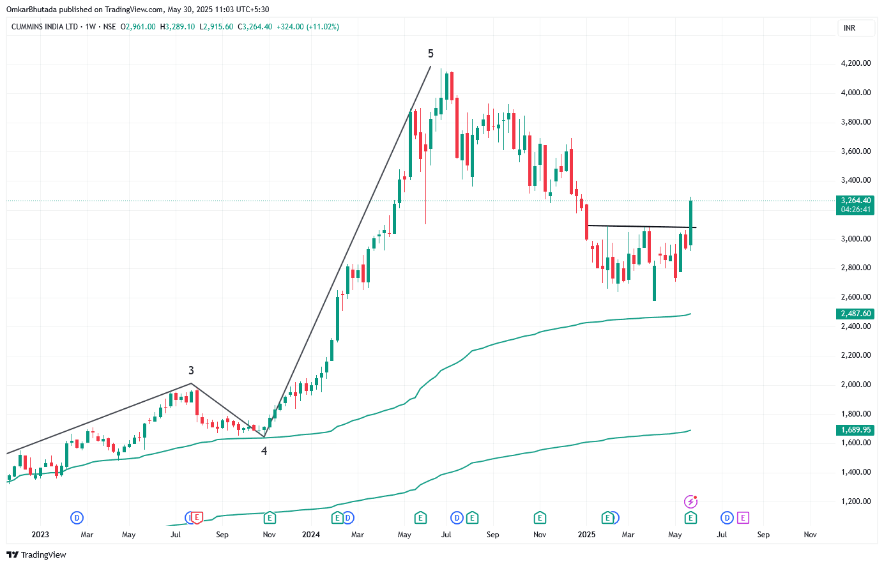Open the INR currency selector
This screenshot has width=884, height=566.
coord(856,28)
